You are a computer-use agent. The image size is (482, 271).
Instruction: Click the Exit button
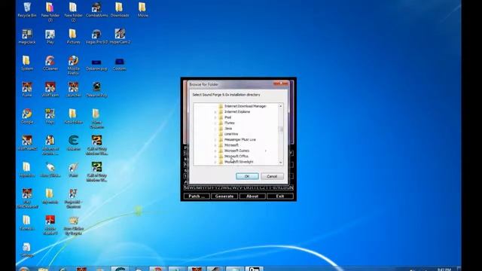(280, 196)
